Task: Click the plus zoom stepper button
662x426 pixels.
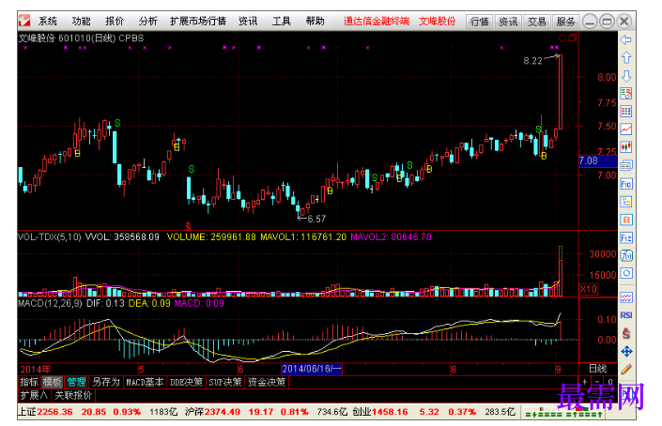Action: [584, 382]
